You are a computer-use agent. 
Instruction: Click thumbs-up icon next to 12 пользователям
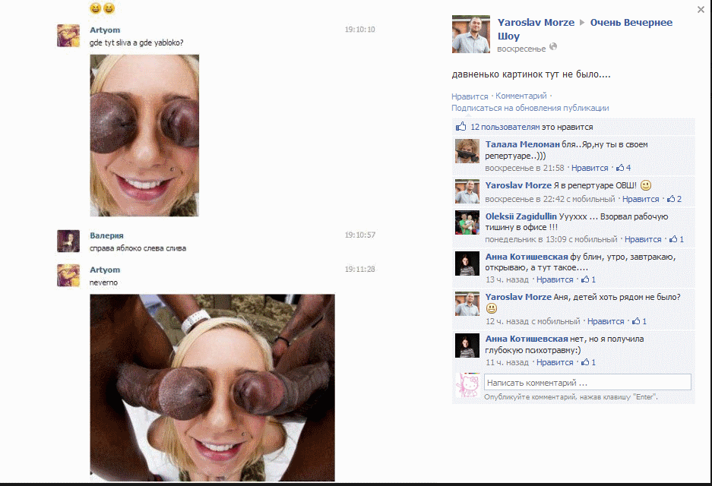tap(460, 127)
